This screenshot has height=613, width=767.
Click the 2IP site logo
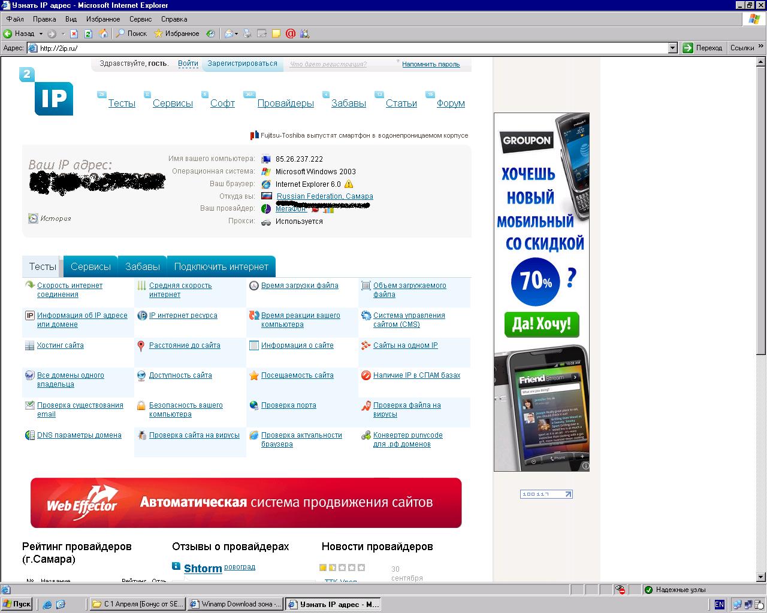click(47, 91)
